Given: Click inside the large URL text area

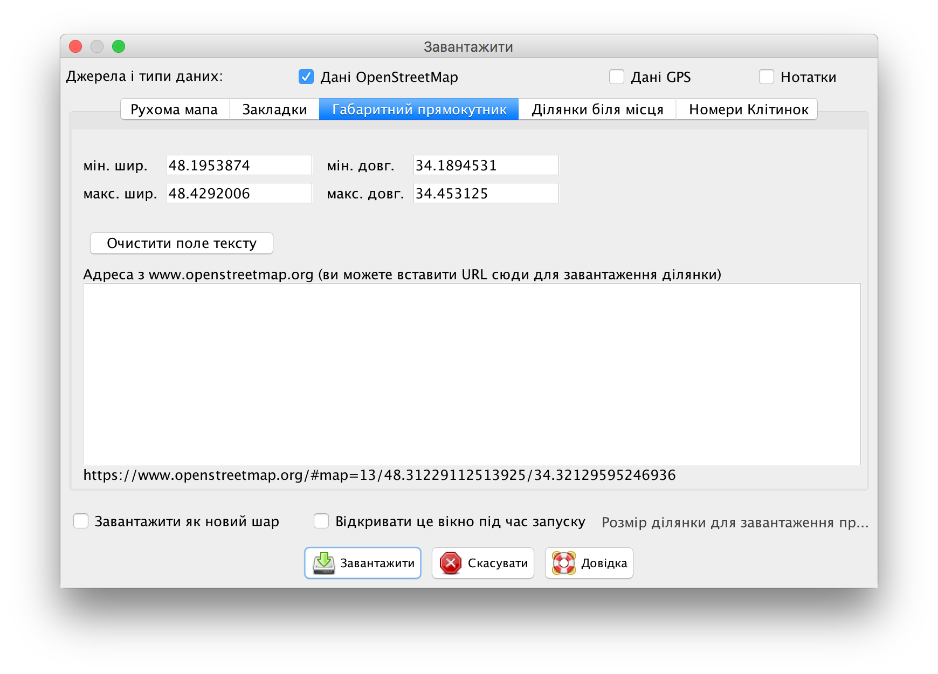Looking at the screenshot, I should [472, 374].
